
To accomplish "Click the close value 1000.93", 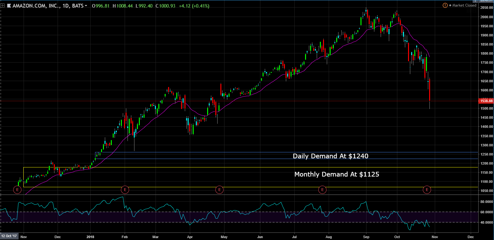I will point(167,6).
